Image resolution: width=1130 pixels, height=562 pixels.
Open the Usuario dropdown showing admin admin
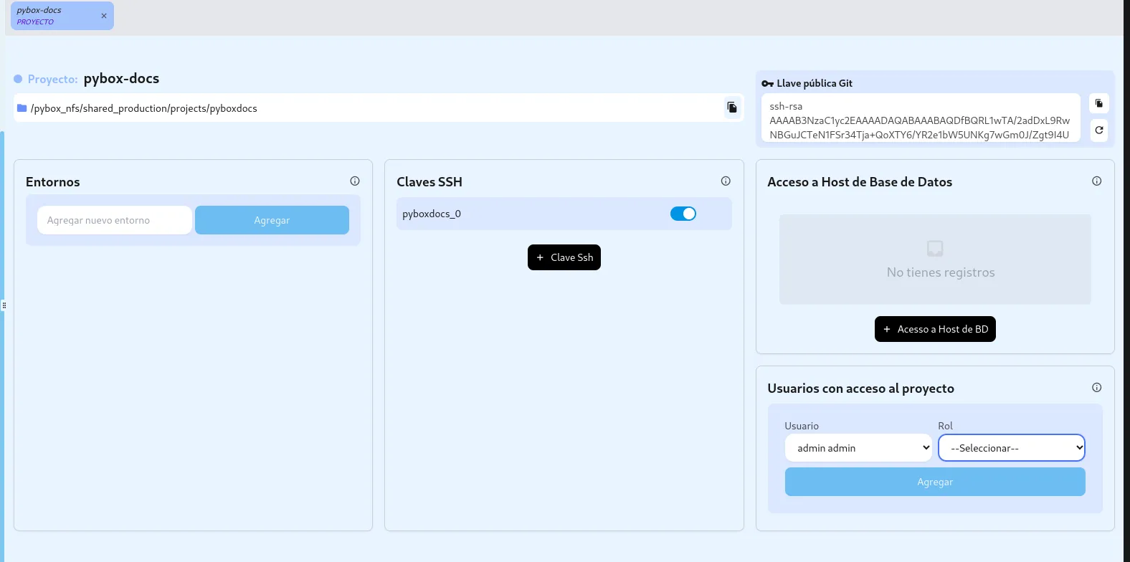858,448
